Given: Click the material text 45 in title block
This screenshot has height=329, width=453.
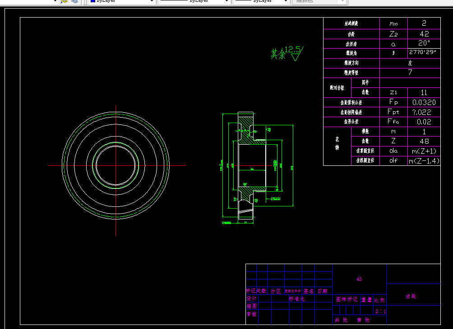Looking at the screenshot, I should tap(359, 279).
